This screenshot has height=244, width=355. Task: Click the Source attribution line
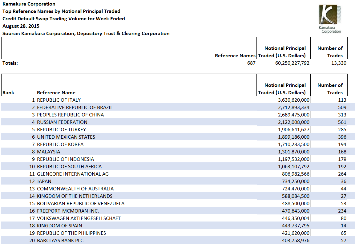[x=86, y=34]
